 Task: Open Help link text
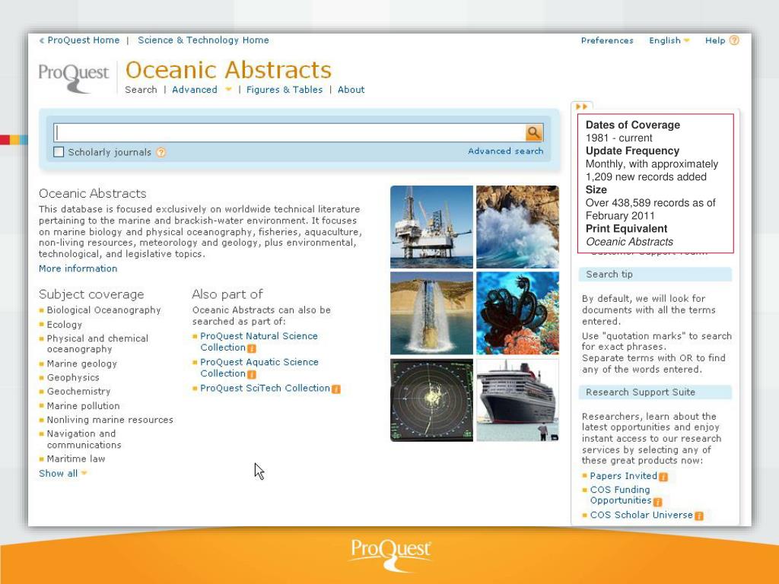(x=715, y=40)
